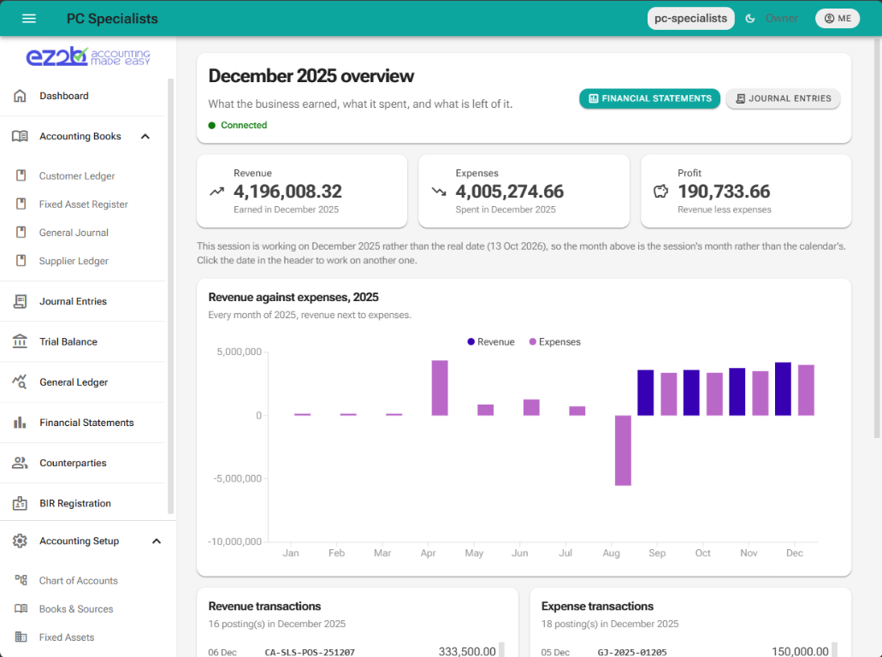Click the Connected status indicator
882x657 pixels.
[x=237, y=126]
